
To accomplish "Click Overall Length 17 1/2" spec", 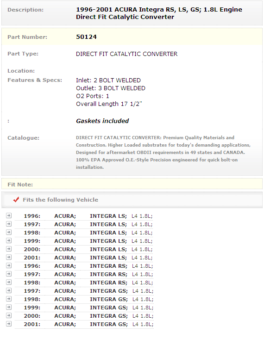I will point(109,104).
